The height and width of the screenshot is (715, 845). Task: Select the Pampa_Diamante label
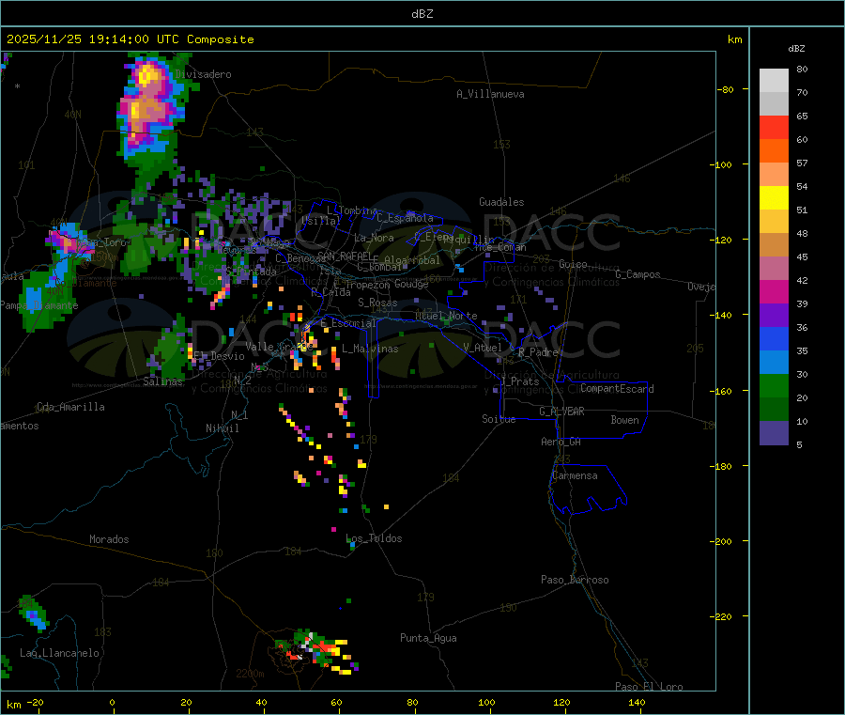point(38,305)
